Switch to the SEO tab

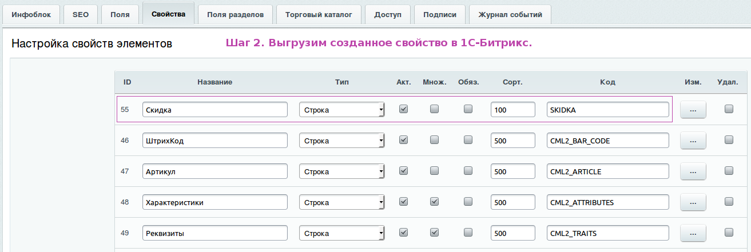click(x=81, y=15)
